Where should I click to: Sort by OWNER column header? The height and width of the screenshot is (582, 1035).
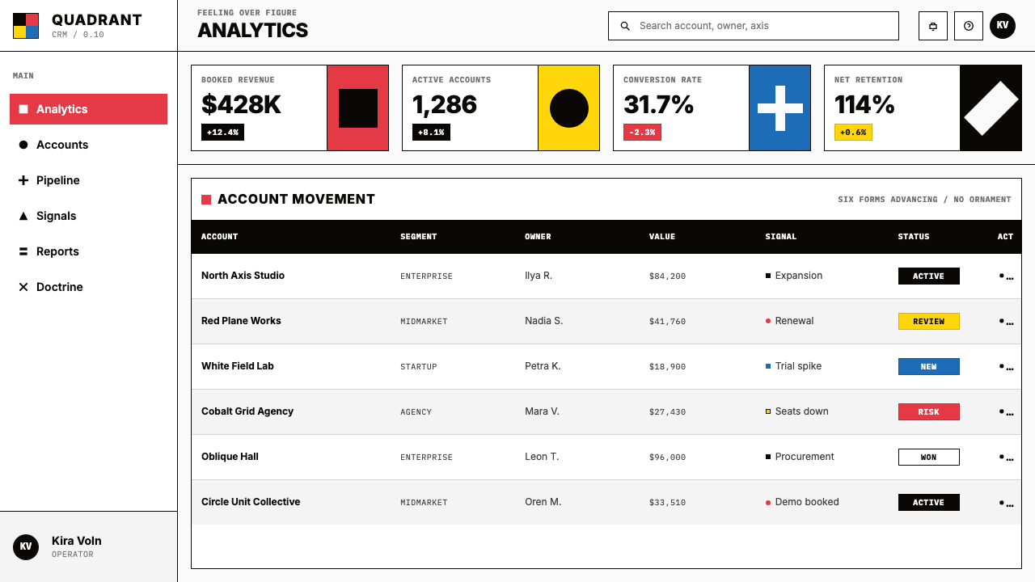pos(538,237)
